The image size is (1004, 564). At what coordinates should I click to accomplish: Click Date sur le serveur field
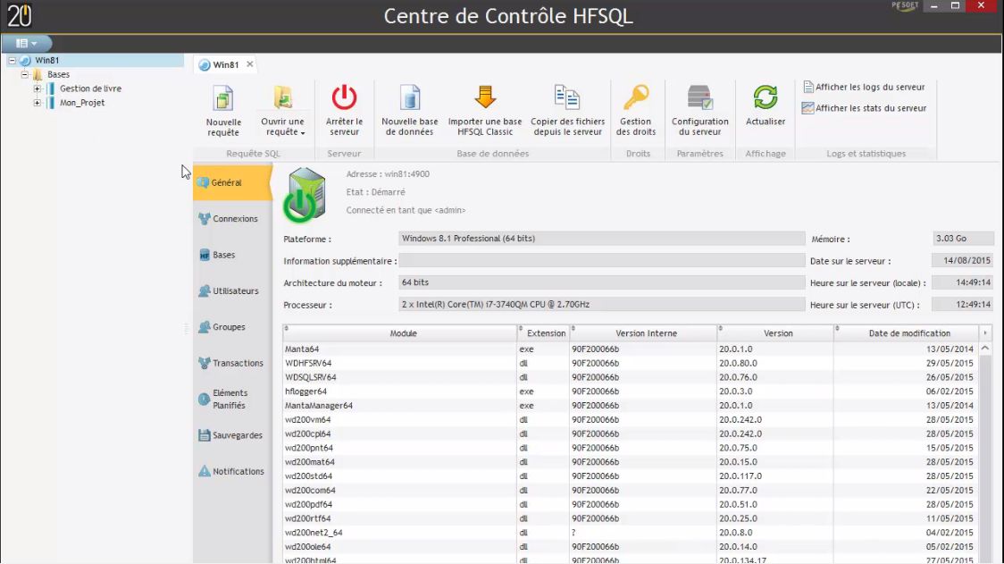pyautogui.click(x=962, y=260)
